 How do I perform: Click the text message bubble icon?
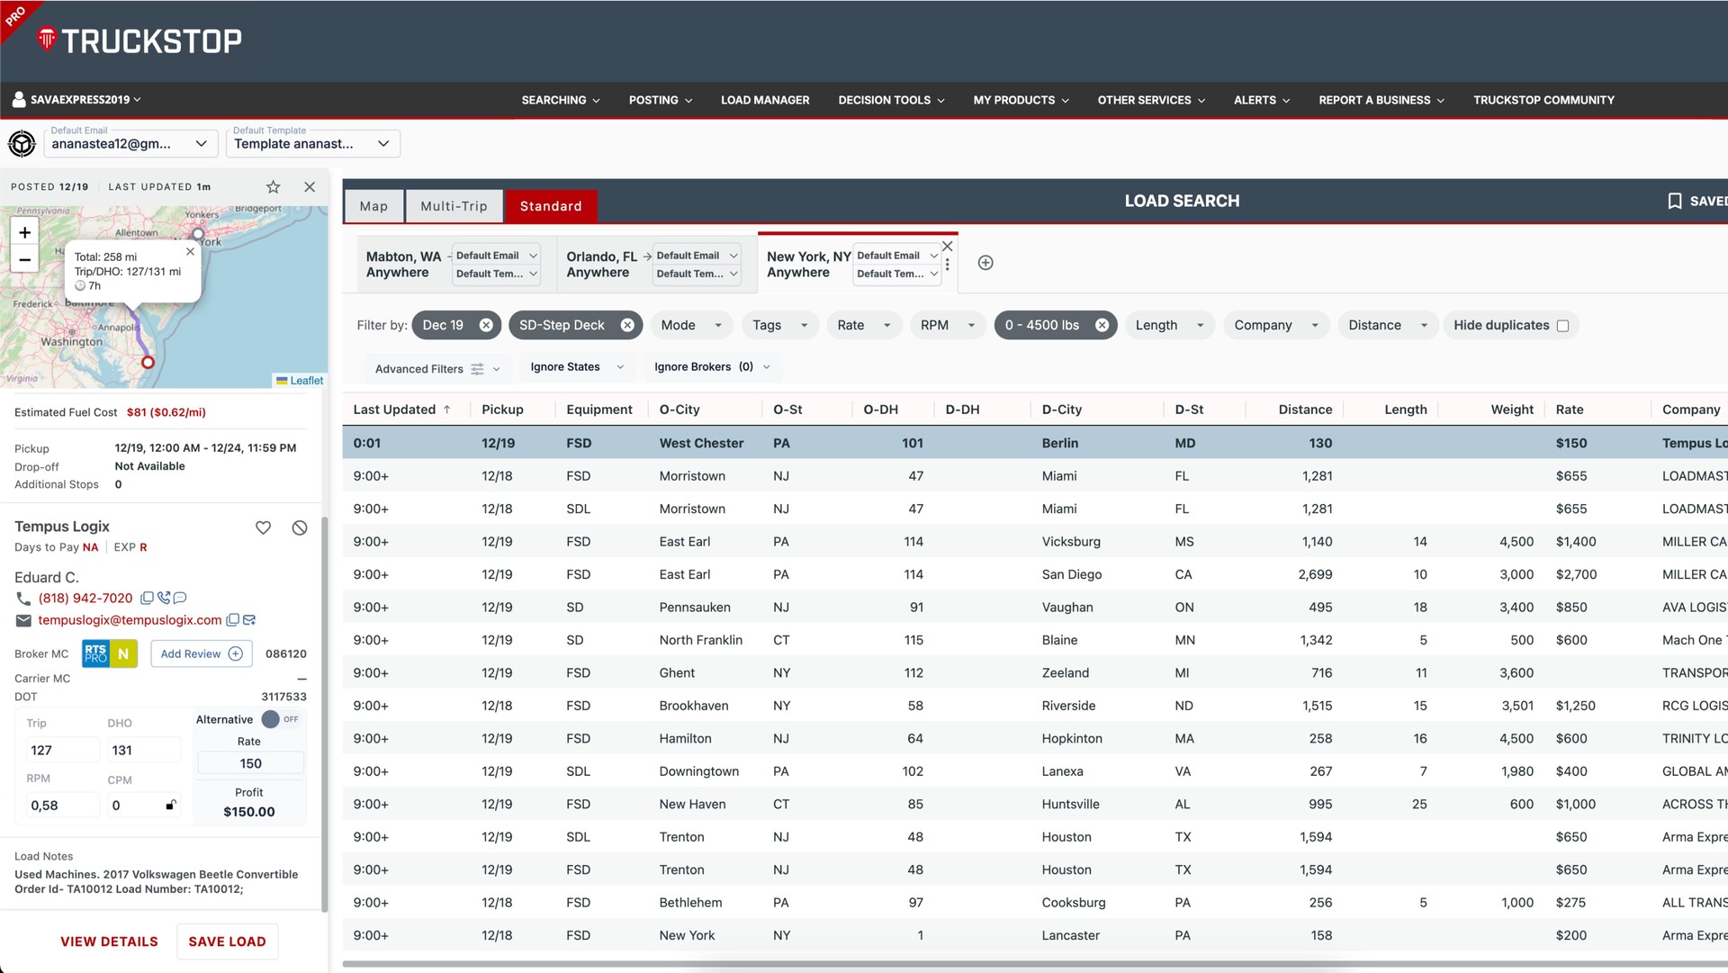[180, 598]
